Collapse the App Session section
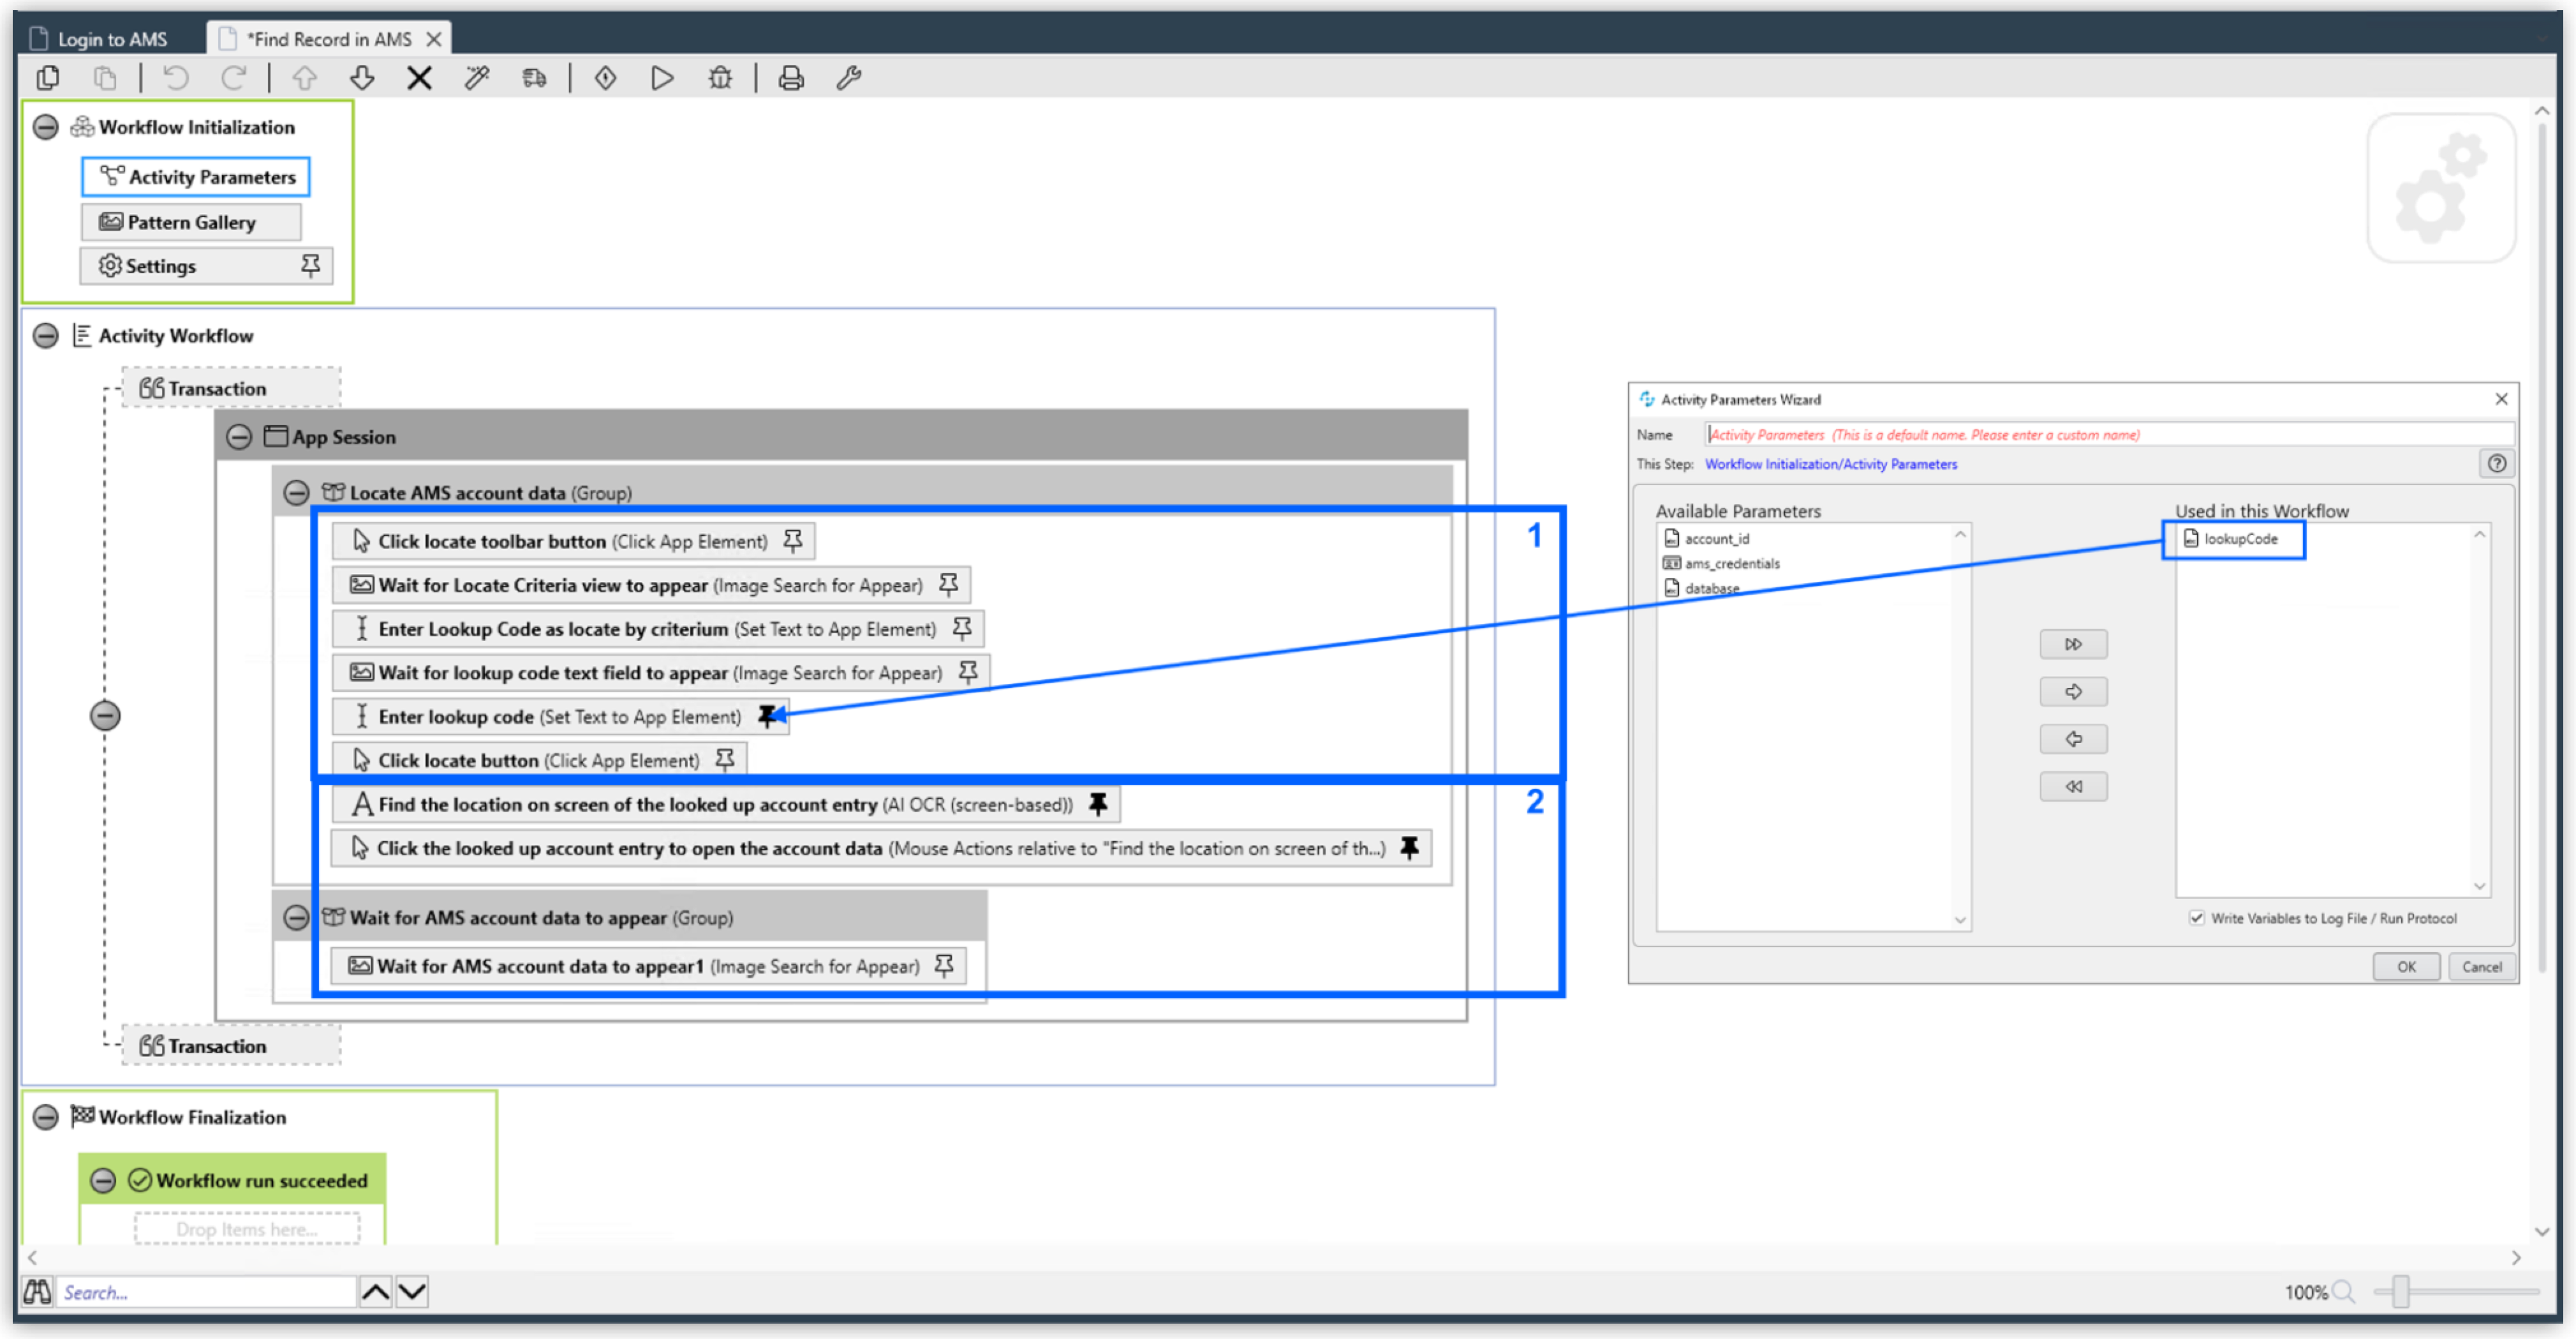This screenshot has height=1339, width=2576. point(239,437)
